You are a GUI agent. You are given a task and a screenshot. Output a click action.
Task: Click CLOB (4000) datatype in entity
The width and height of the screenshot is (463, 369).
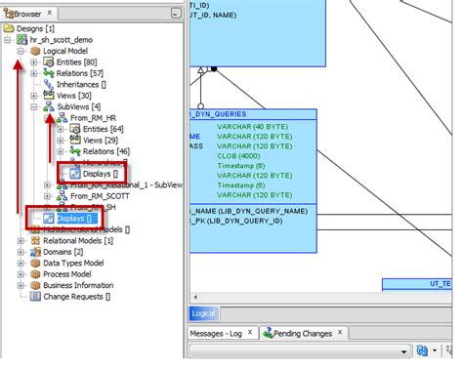pos(238,156)
